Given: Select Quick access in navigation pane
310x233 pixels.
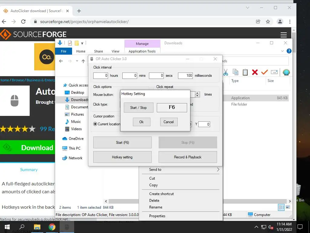Looking at the screenshot, I should coord(76,85).
